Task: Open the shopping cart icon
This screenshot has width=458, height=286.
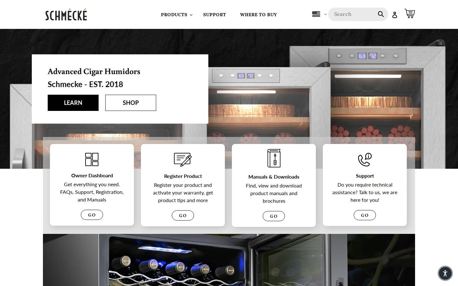Action: coord(410,13)
